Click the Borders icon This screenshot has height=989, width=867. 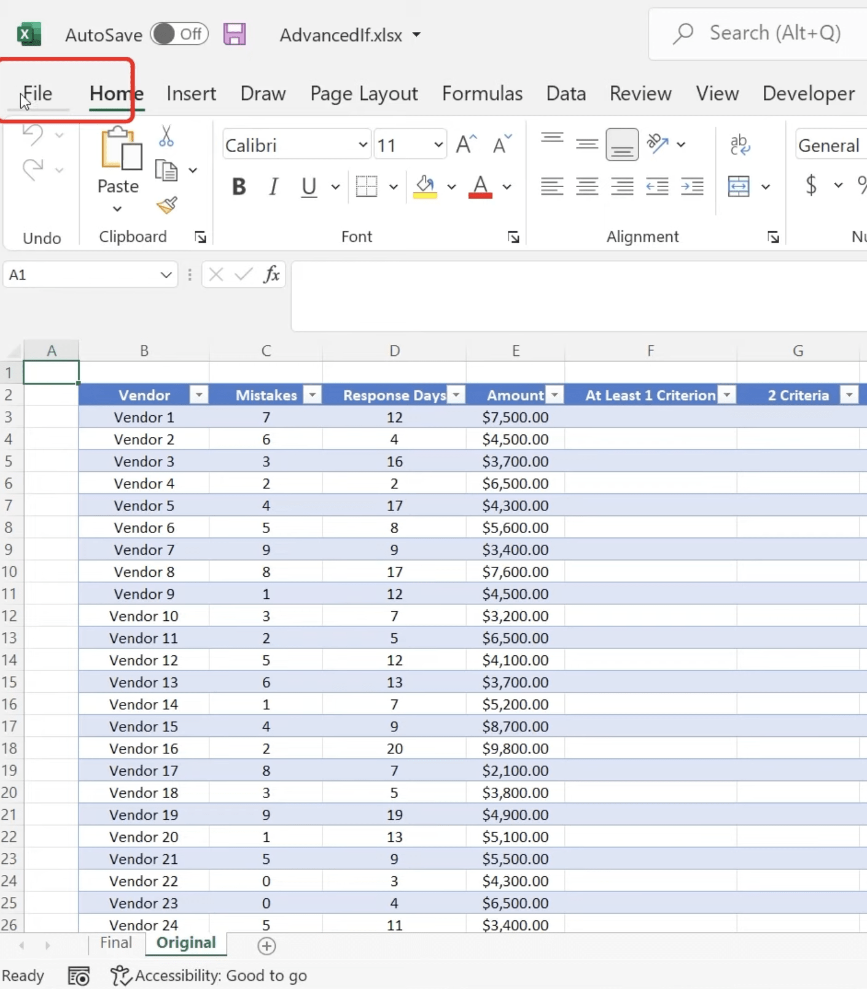tap(367, 186)
